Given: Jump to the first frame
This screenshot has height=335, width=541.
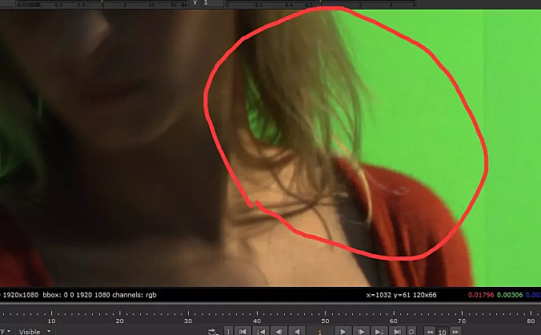Looking at the screenshot, I should coord(243,330).
